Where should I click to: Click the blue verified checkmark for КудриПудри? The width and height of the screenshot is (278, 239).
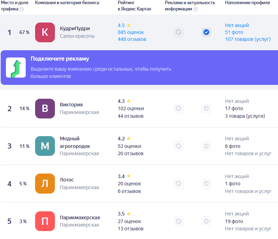click(x=206, y=32)
